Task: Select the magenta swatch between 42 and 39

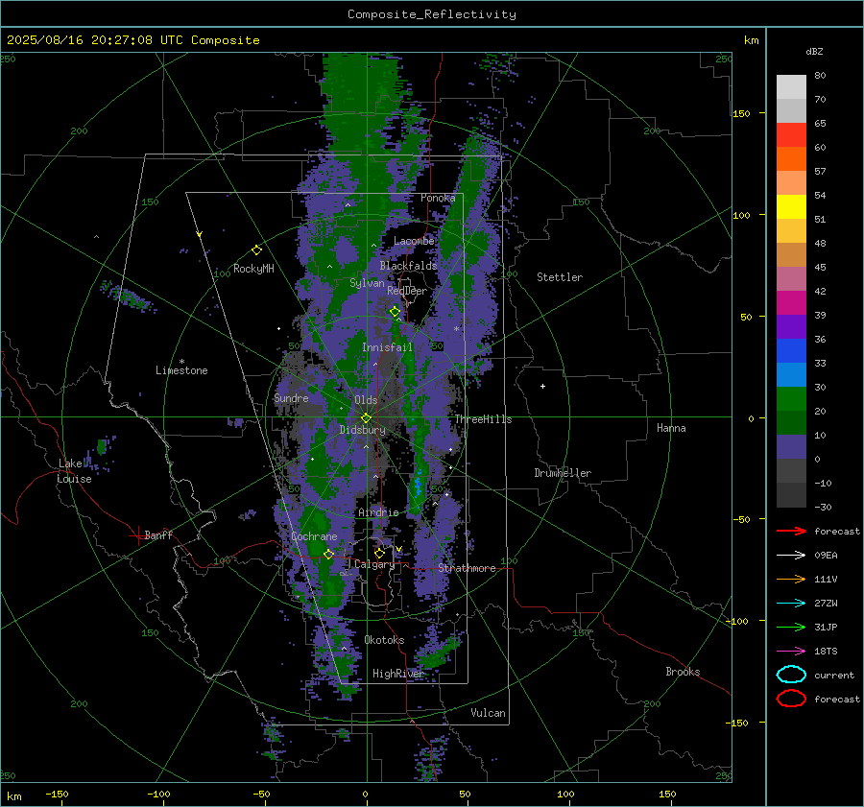Action: [791, 303]
